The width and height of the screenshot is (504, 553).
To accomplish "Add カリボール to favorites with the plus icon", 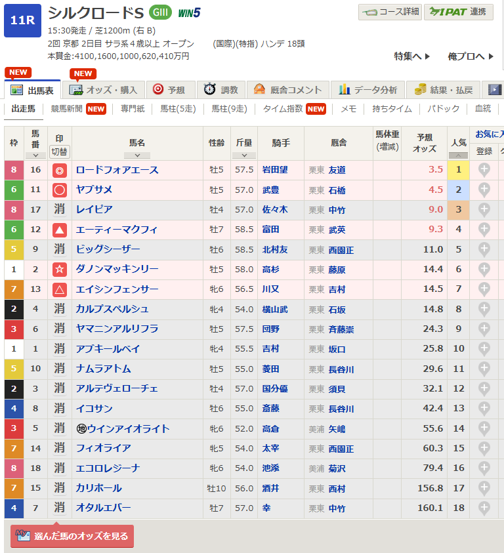I will tap(484, 488).
